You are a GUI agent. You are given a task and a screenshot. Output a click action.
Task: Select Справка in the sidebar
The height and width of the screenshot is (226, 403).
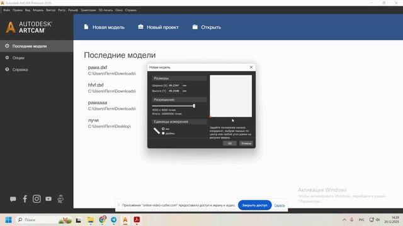(37, 70)
